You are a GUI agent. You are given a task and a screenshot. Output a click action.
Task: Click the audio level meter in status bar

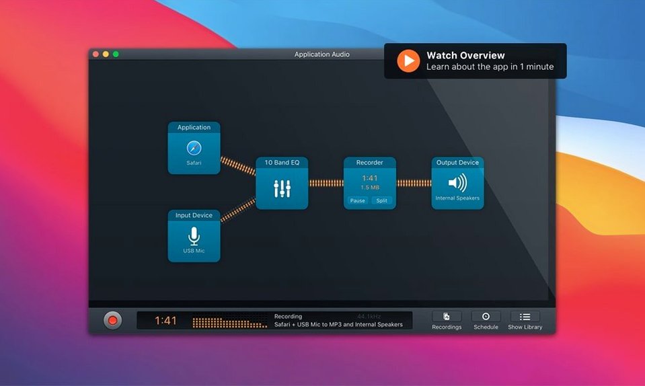pyautogui.click(x=229, y=323)
